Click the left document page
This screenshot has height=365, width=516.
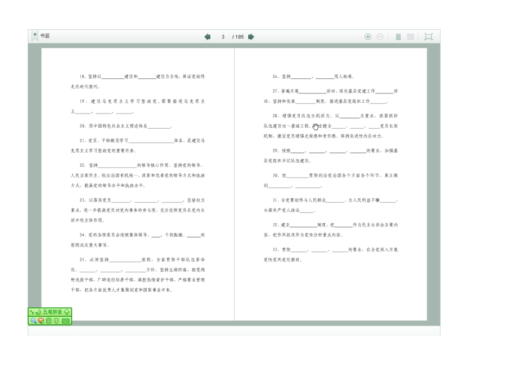(137, 184)
